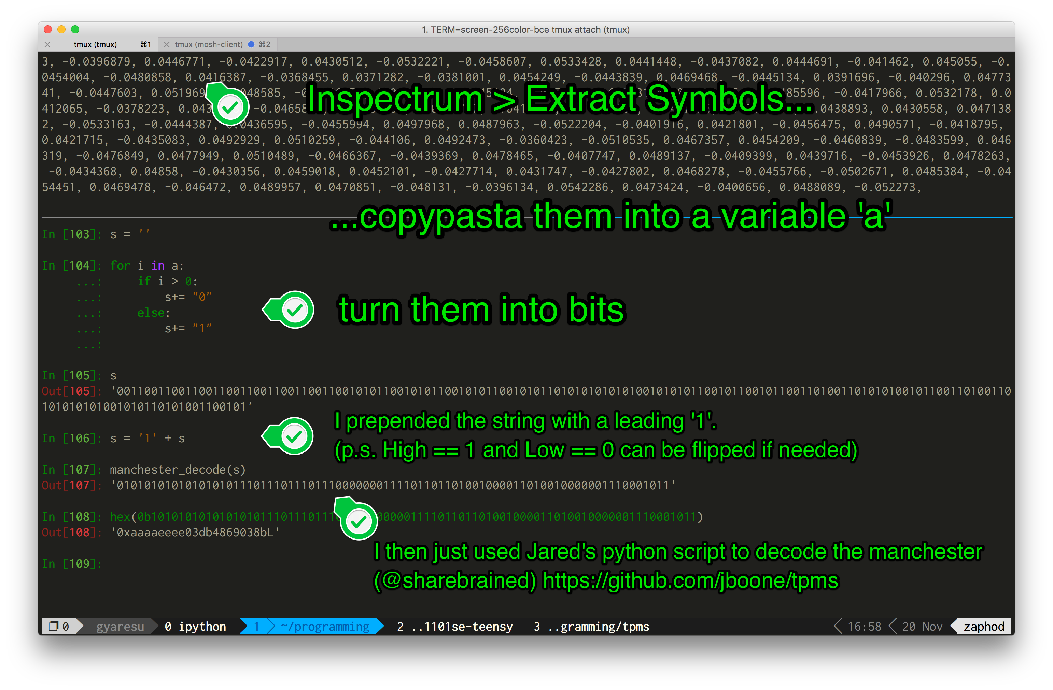
Task: Click the zaphod hostname in status bar
Action: pyautogui.click(x=984, y=626)
